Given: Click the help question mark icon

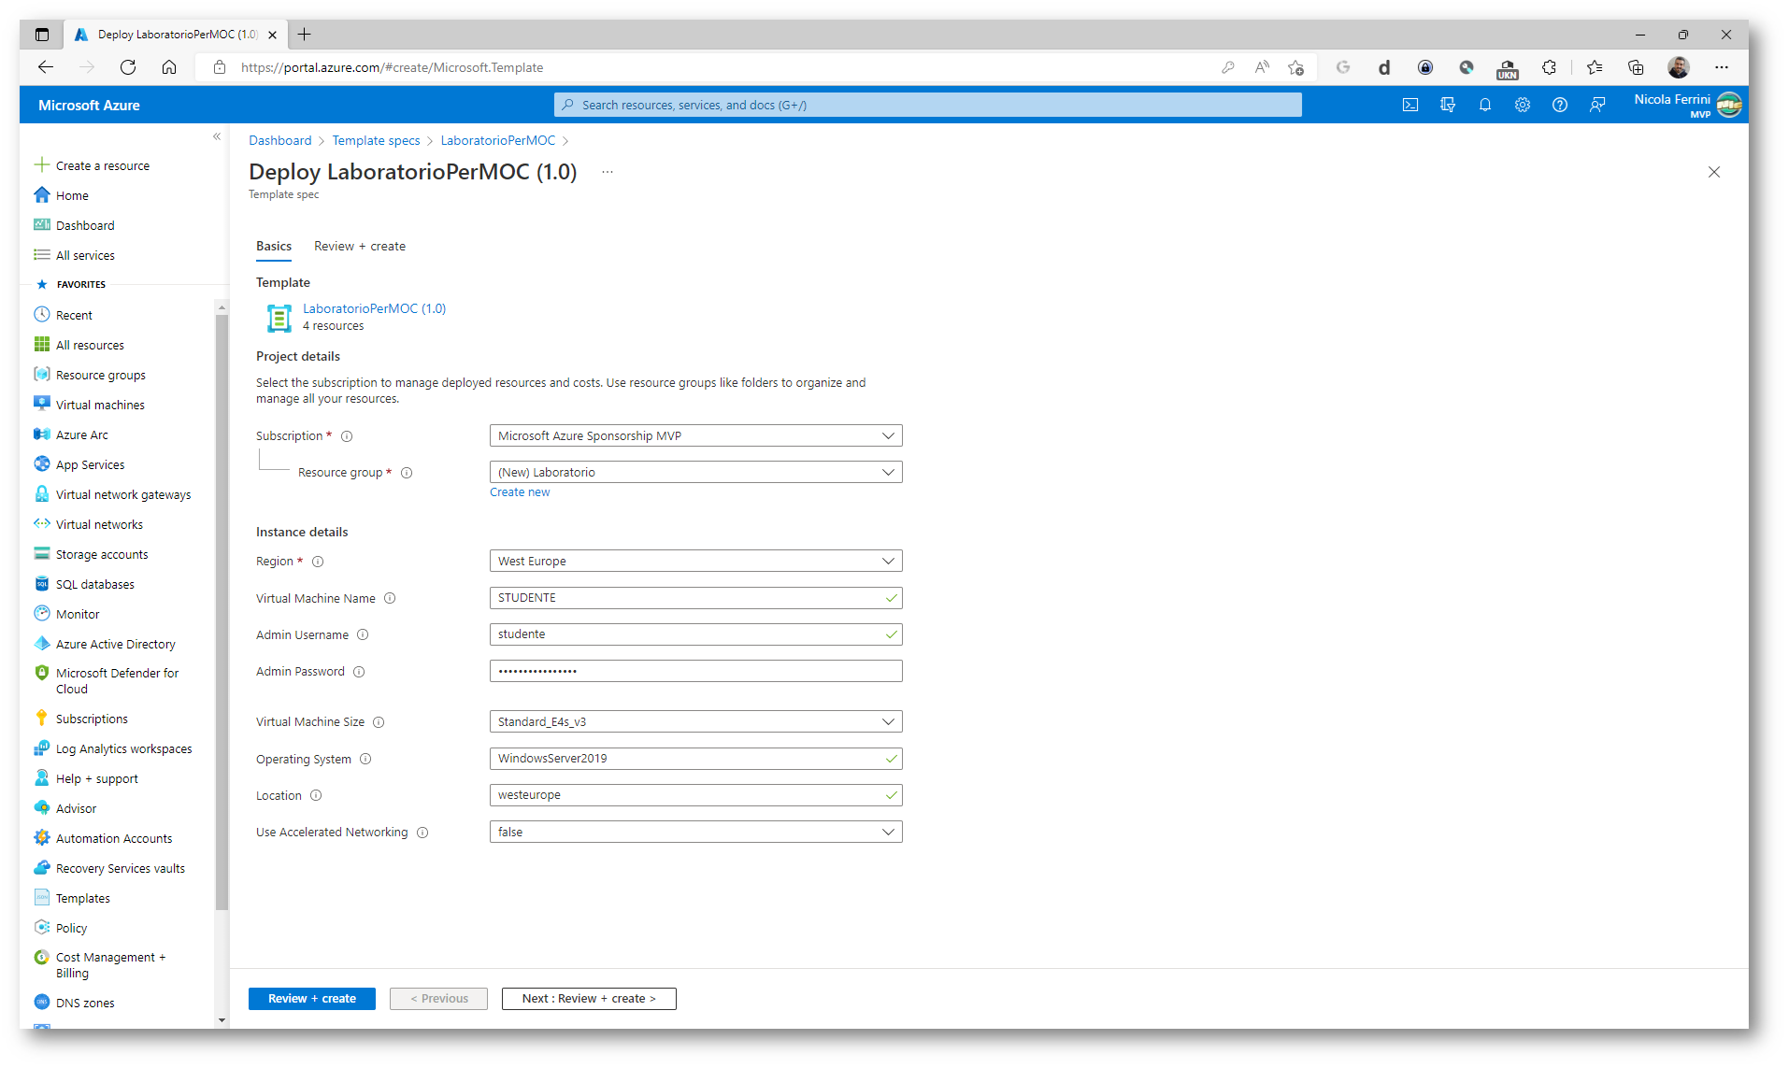Looking at the screenshot, I should (x=1560, y=105).
